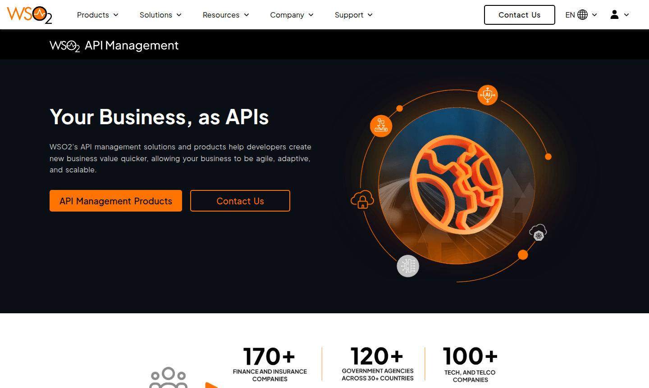Click the outlined Contact Us hero button

coord(240,201)
